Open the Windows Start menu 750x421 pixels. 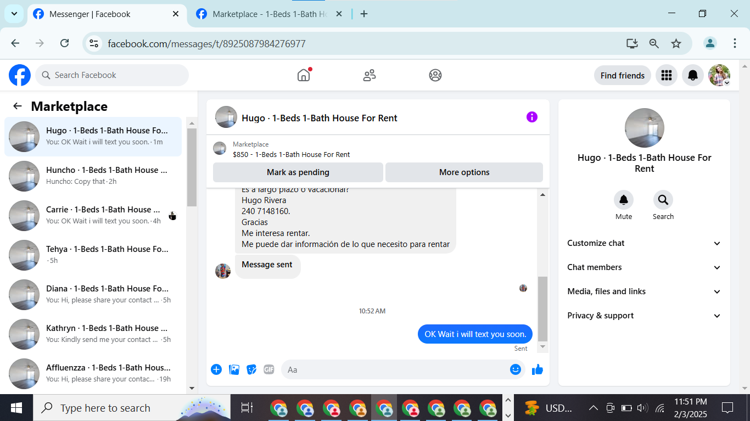[x=16, y=408]
